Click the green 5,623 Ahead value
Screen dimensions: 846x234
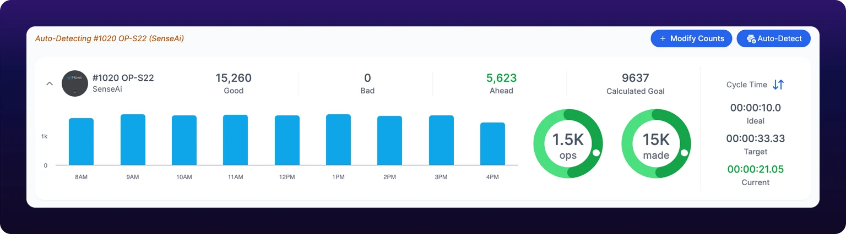(x=501, y=78)
